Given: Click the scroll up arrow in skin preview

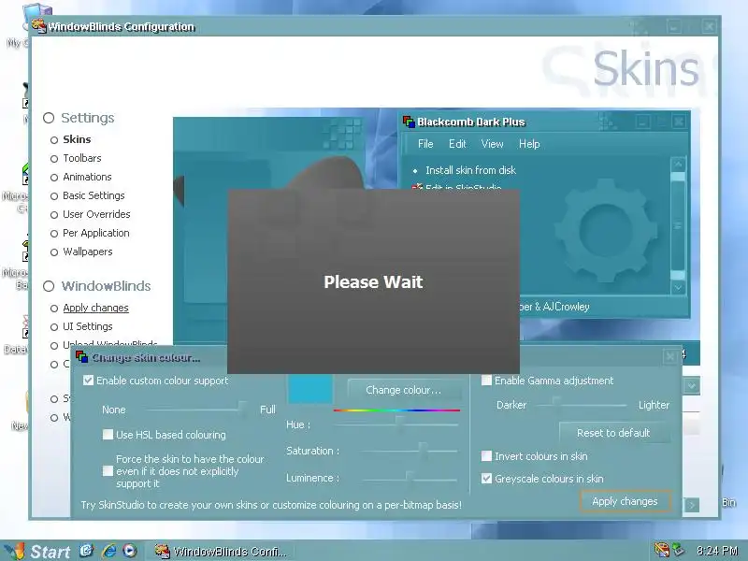Looking at the screenshot, I should (x=678, y=165).
